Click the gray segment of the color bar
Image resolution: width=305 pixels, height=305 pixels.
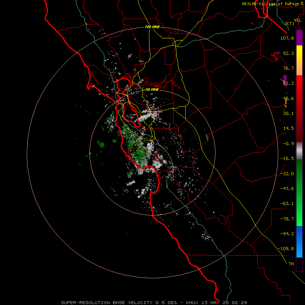pyautogui.click(x=299, y=151)
